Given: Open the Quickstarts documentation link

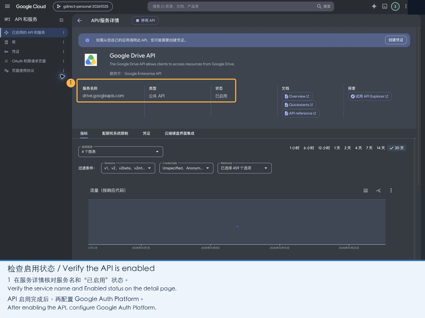Looking at the screenshot, I should tap(299, 105).
